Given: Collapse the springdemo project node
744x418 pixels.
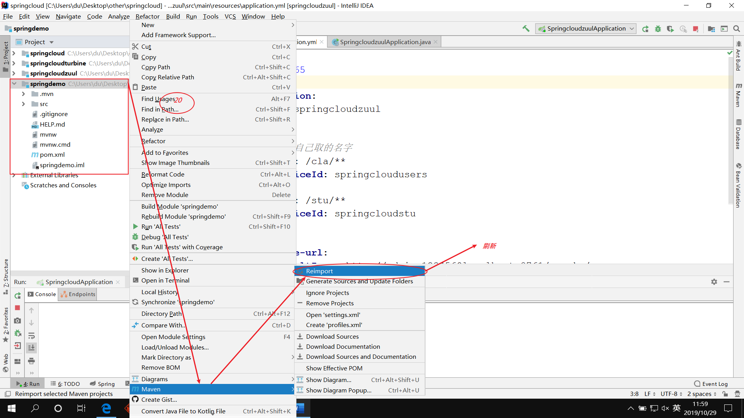Looking at the screenshot, I should (14, 84).
